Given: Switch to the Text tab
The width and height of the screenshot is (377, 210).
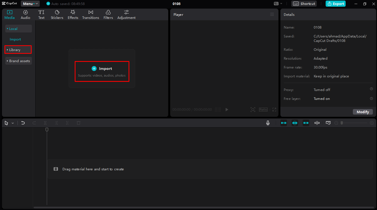Looking at the screenshot, I should point(41,15).
